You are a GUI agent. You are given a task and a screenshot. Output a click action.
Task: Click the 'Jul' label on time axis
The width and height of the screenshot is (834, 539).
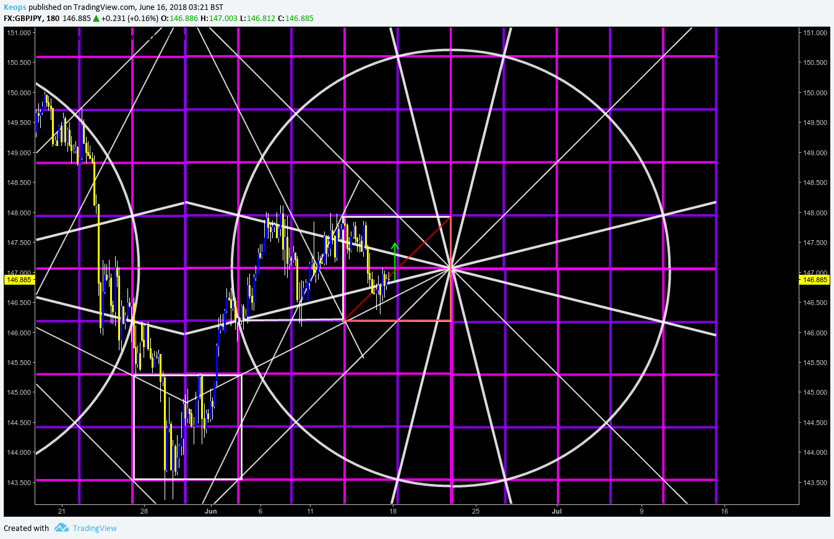(557, 511)
